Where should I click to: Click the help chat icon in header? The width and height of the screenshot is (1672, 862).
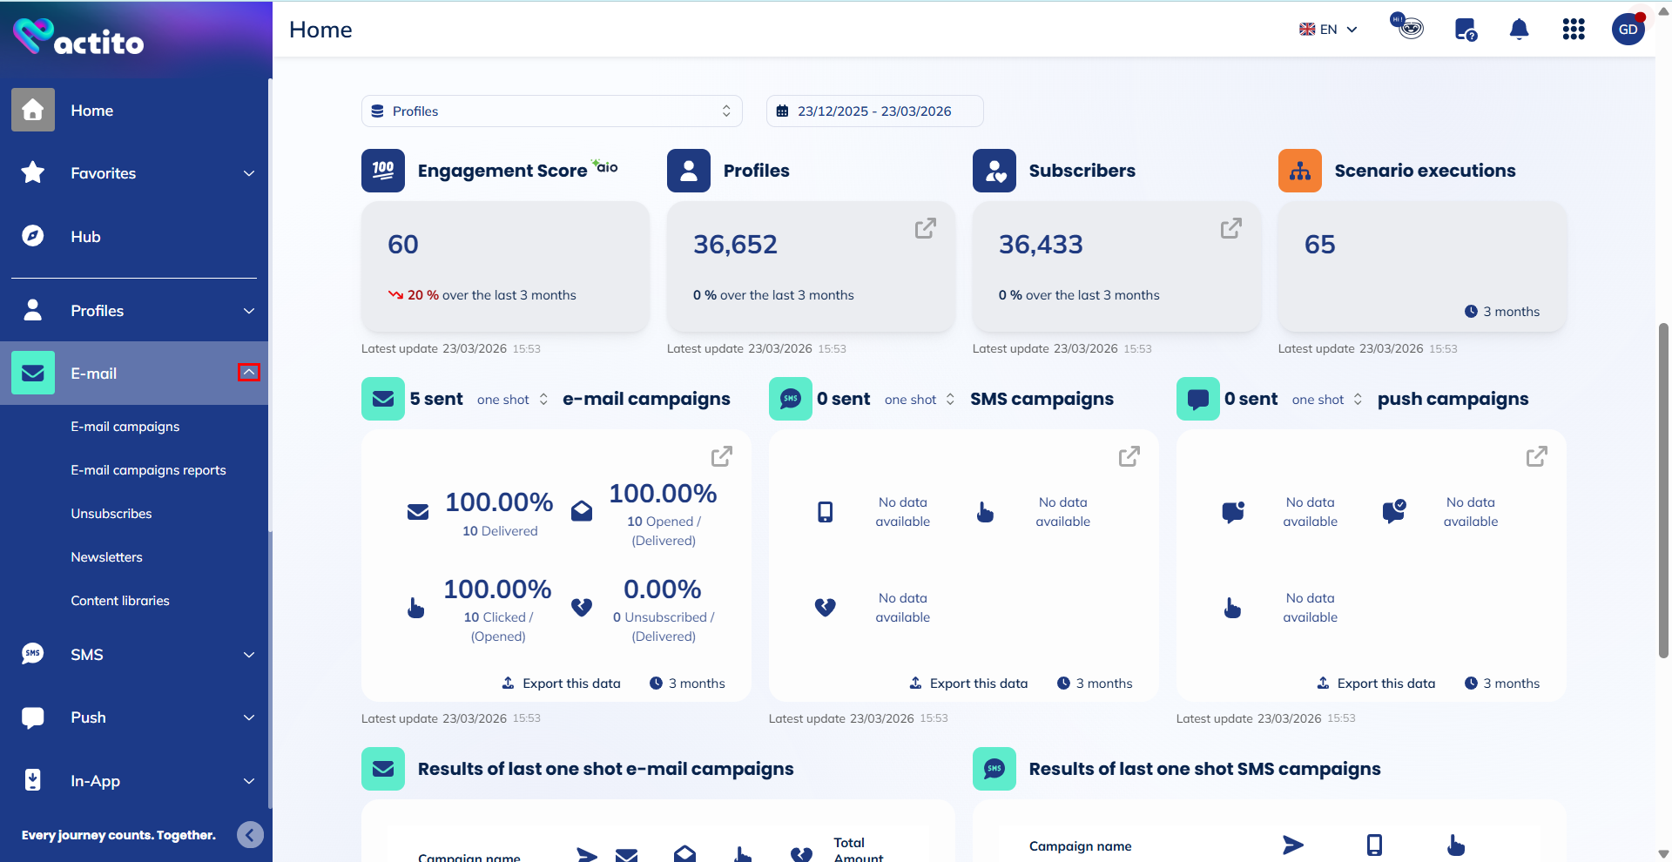pyautogui.click(x=1466, y=30)
